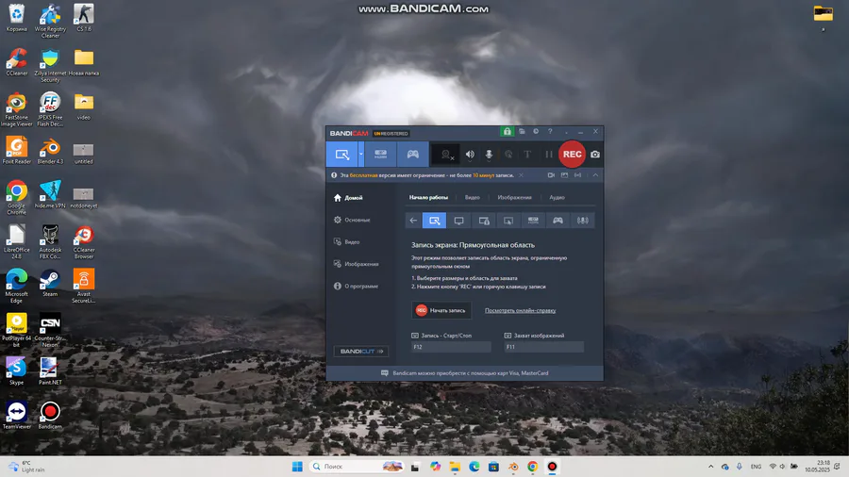Click the F12 record hotkey field

click(451, 347)
